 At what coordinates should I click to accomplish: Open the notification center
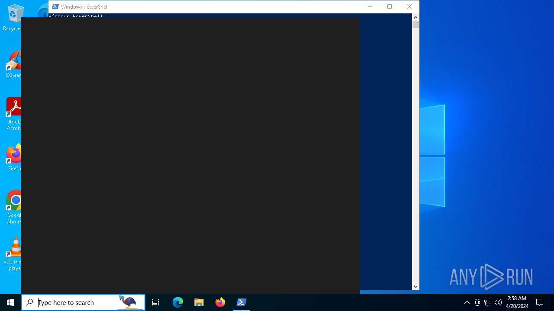point(540,302)
